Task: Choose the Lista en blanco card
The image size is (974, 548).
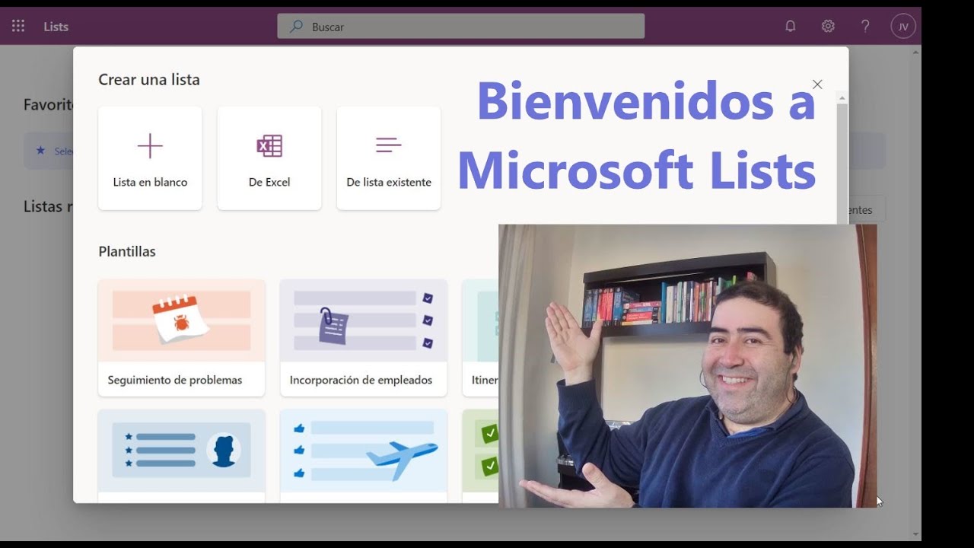Action: 150,158
